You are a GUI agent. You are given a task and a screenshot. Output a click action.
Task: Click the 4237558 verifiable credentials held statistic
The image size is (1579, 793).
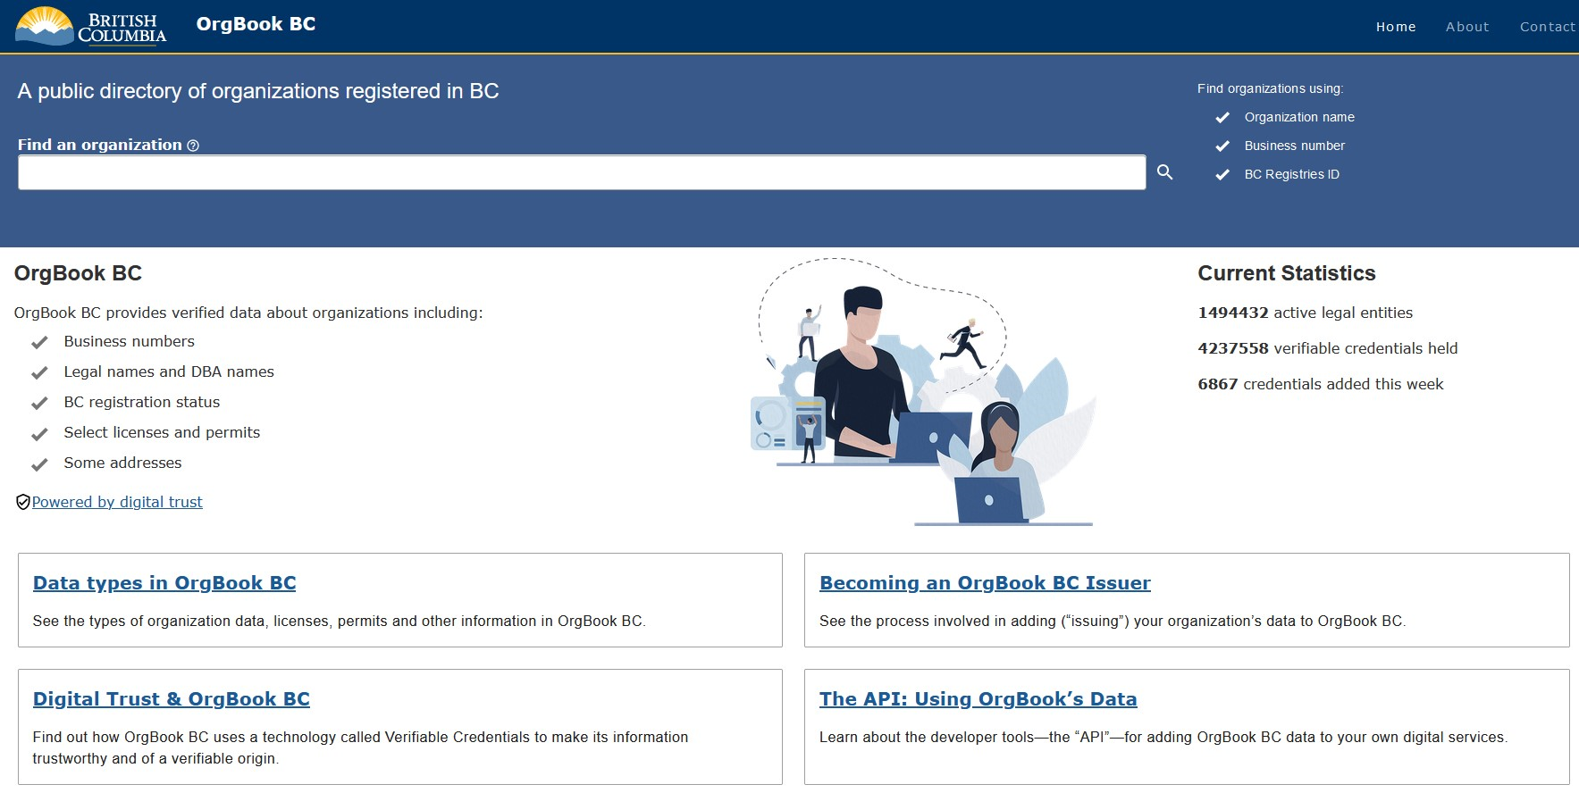click(1328, 348)
